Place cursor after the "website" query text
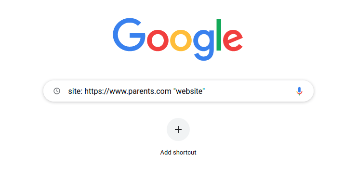 (205, 91)
